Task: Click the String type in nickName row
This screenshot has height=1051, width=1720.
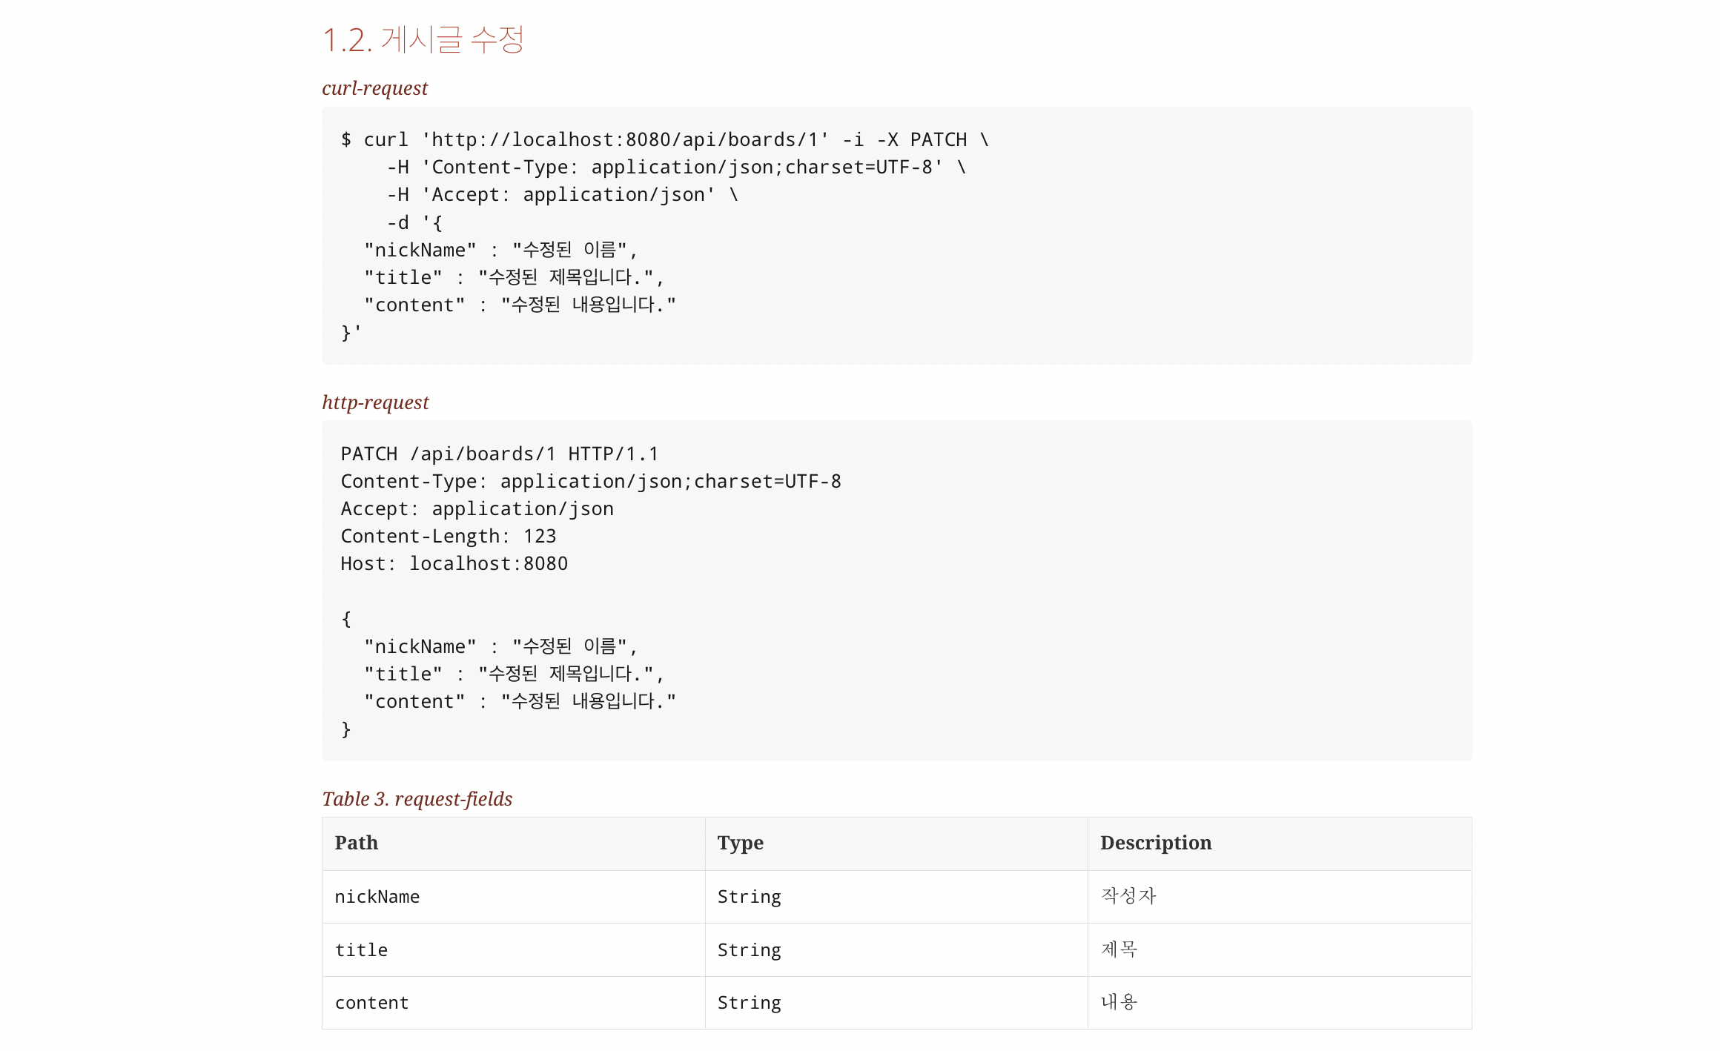Action: coord(749,897)
